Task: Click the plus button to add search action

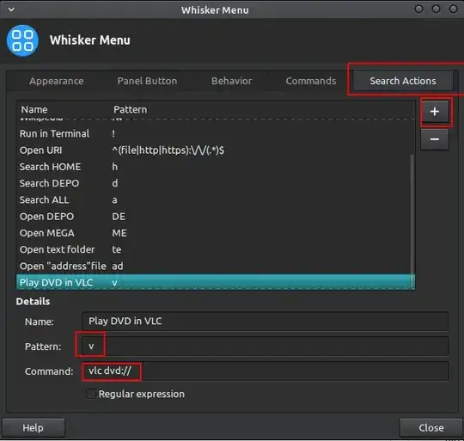Action: (435, 112)
